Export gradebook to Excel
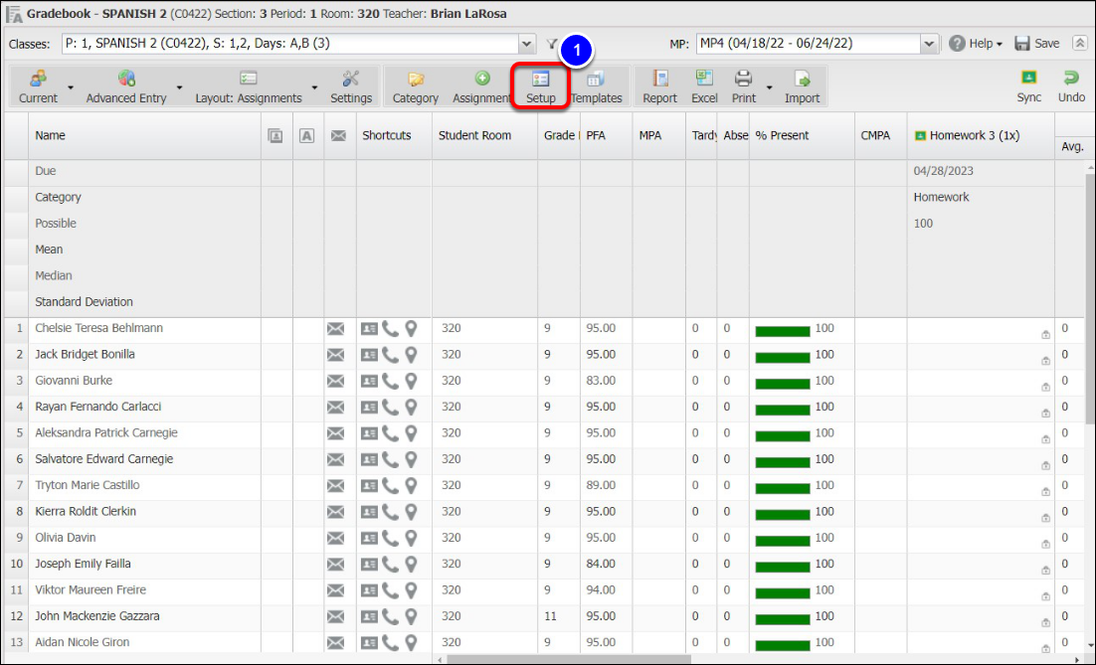1096x665 pixels. point(704,86)
